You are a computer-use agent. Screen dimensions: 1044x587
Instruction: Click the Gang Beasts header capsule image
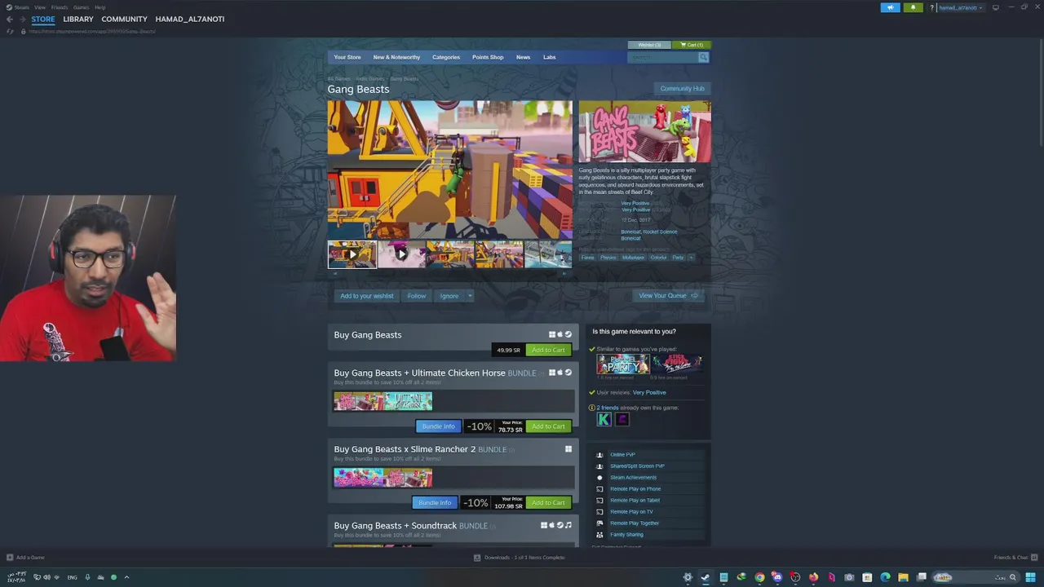[644, 131]
